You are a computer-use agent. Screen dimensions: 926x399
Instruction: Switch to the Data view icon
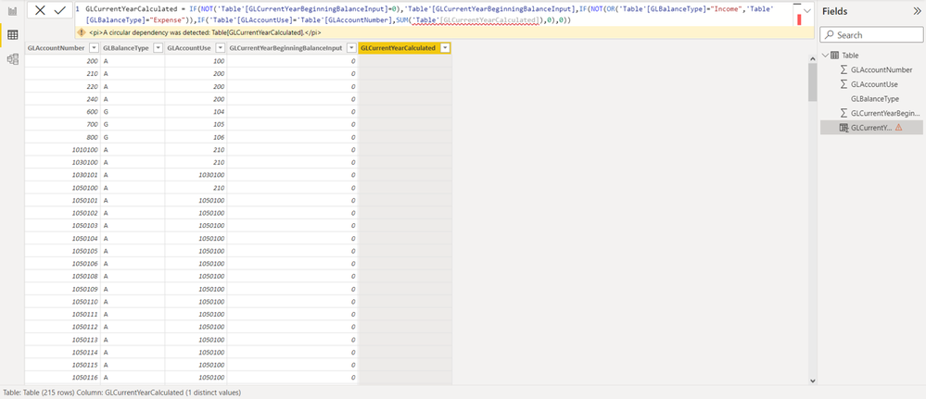tap(12, 35)
